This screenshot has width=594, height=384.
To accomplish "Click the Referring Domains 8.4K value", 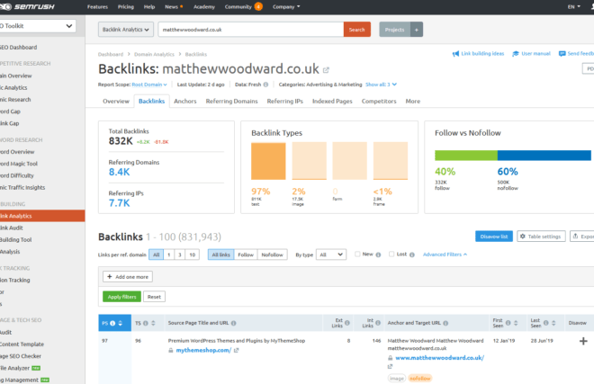I will 120,173.
